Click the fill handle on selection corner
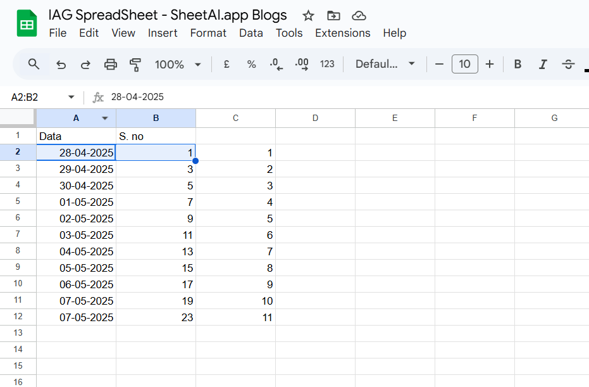This screenshot has height=387, width=589. tap(195, 161)
